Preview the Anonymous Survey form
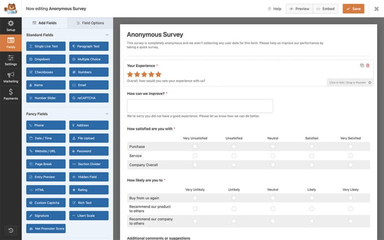 pos(299,9)
